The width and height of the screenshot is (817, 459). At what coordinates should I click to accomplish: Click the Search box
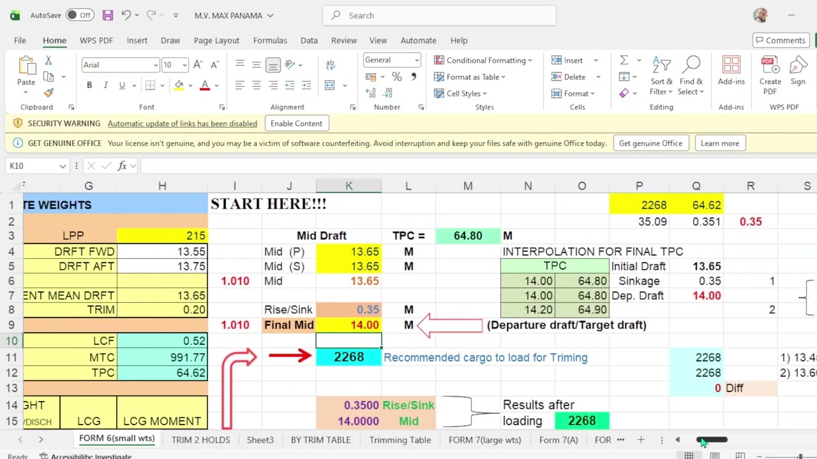pyautogui.click(x=439, y=15)
